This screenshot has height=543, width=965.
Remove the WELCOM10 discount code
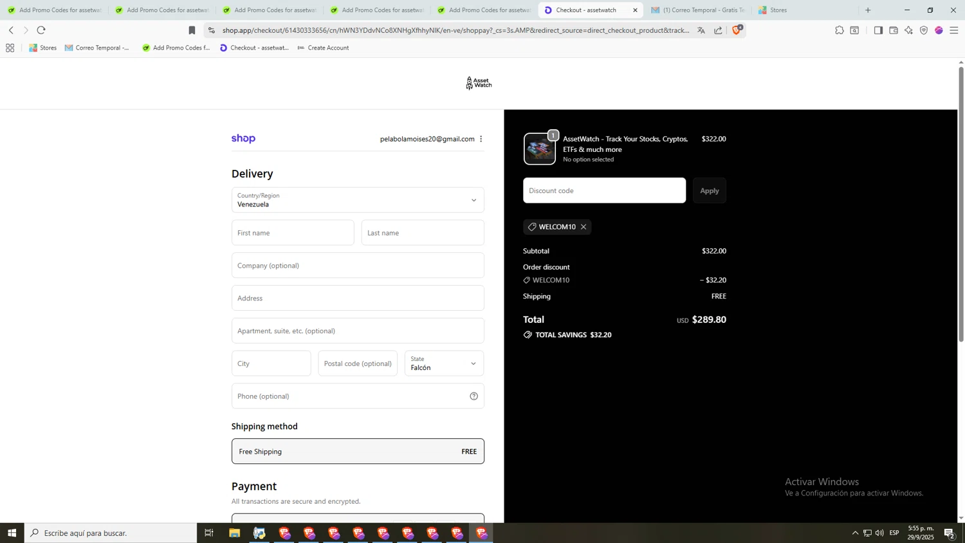point(584,226)
